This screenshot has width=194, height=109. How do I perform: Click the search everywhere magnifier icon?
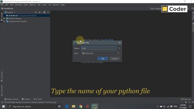[192, 8]
